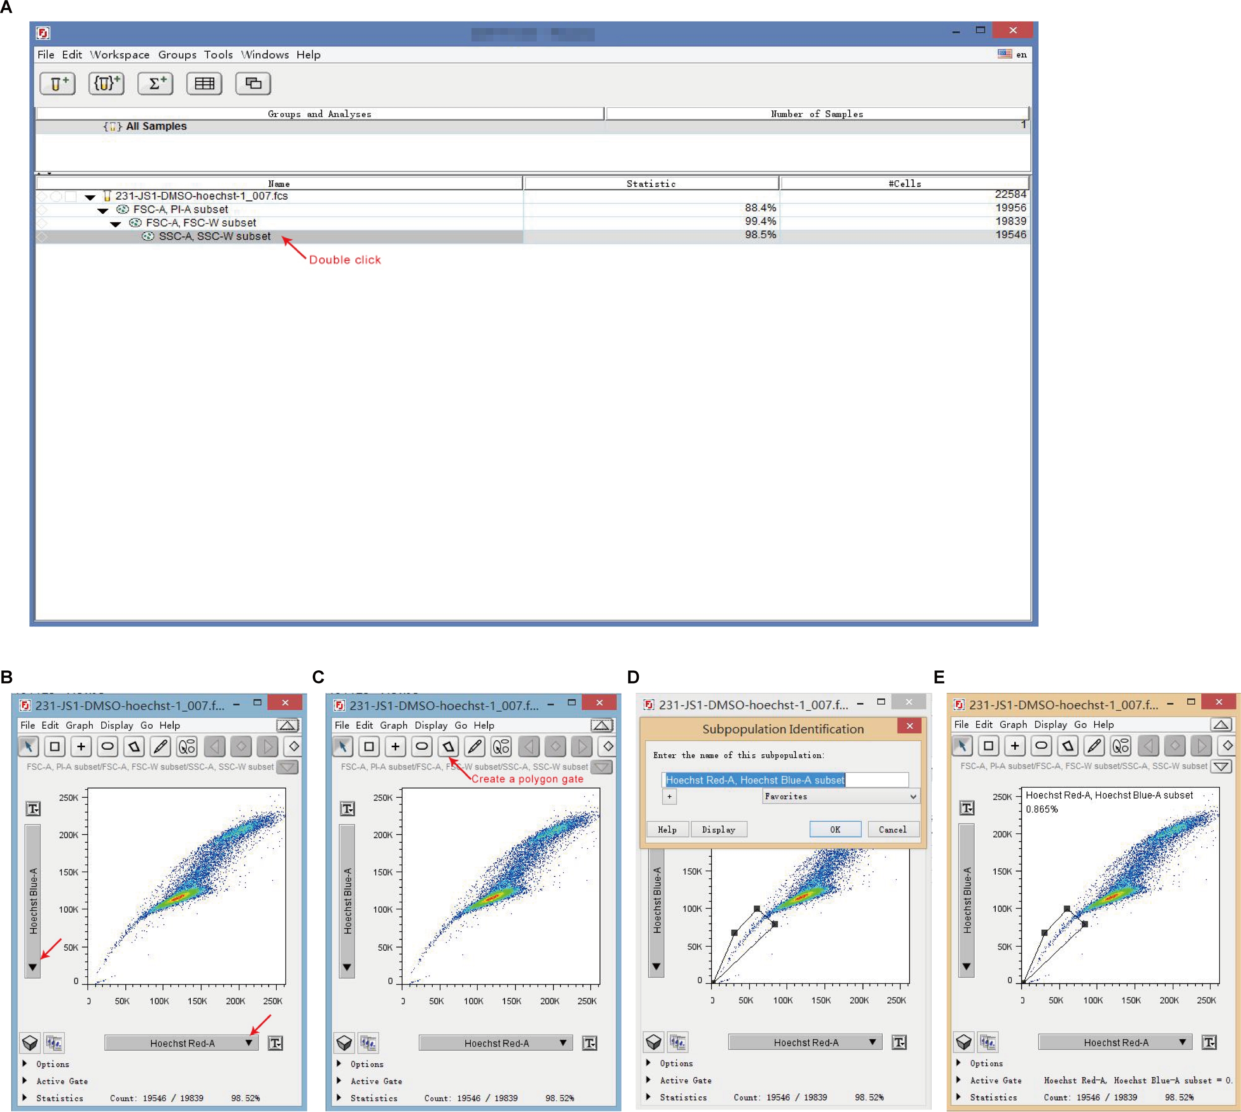Open the Workspace menu
The image size is (1241, 1112).
pyautogui.click(x=120, y=54)
